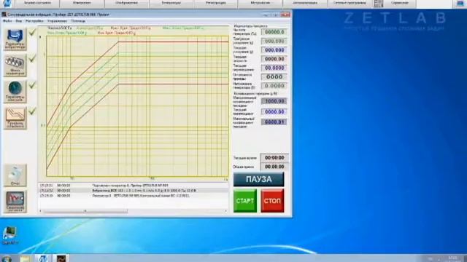Screen dimensions: 467x262
Task: Click the remaining passes field 0000
Action: click(274, 77)
